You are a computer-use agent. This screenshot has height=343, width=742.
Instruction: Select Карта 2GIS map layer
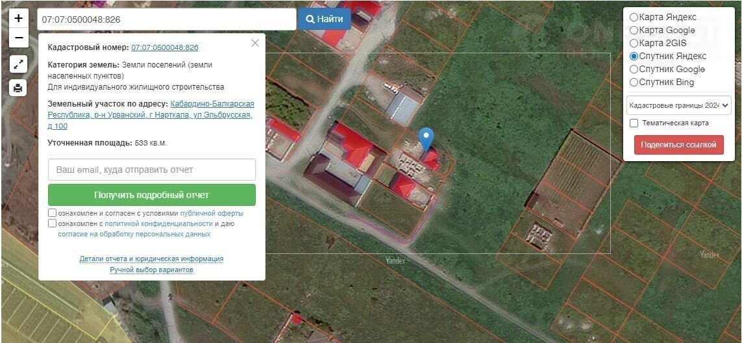(634, 44)
